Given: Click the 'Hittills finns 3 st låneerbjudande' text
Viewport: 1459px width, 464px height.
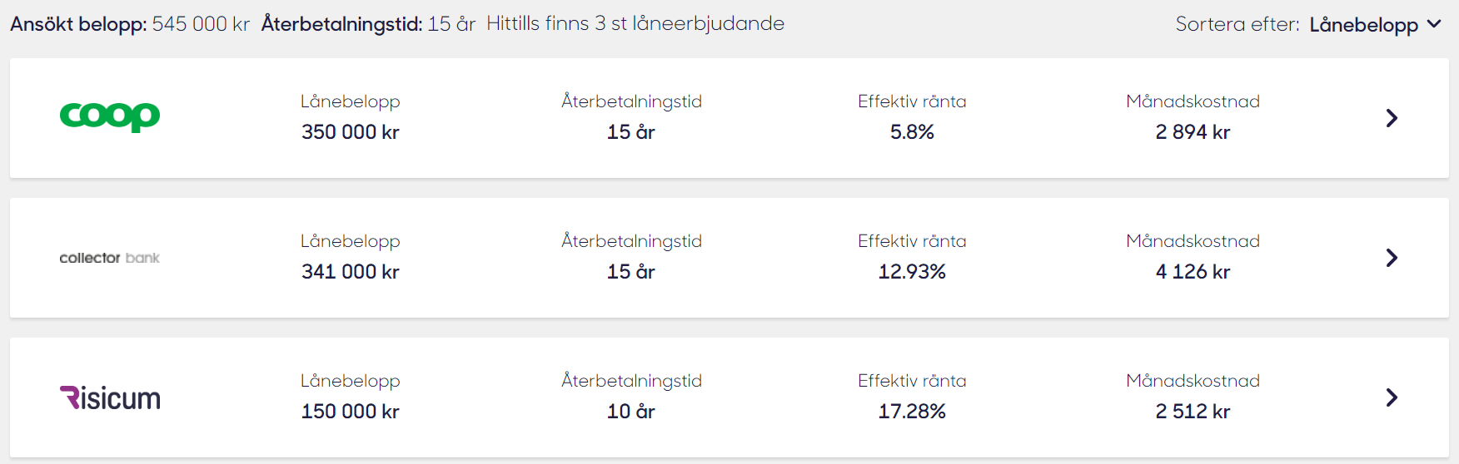Looking at the screenshot, I should point(635,23).
